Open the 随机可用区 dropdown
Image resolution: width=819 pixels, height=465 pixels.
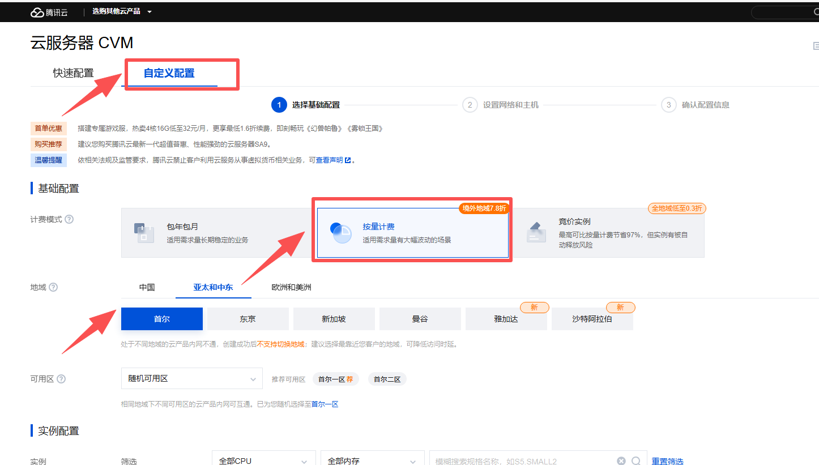[192, 378]
